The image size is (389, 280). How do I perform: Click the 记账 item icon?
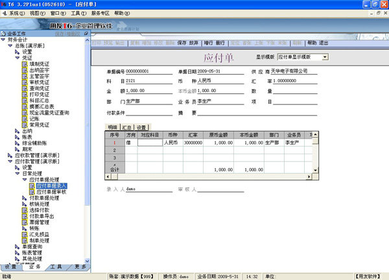pyautogui.click(x=25, y=119)
